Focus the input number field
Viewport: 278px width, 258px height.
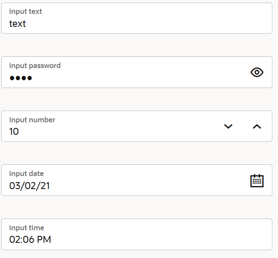113,131
